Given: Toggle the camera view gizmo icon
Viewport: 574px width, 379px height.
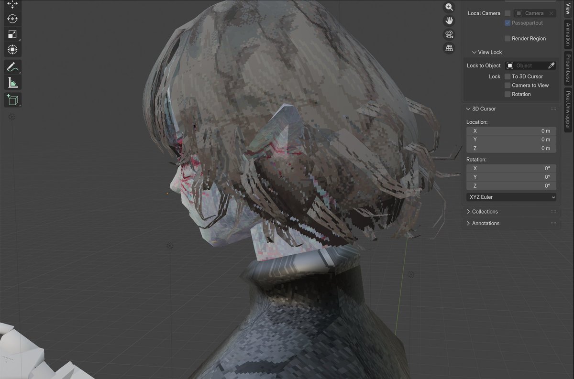Looking at the screenshot, I should point(449,34).
